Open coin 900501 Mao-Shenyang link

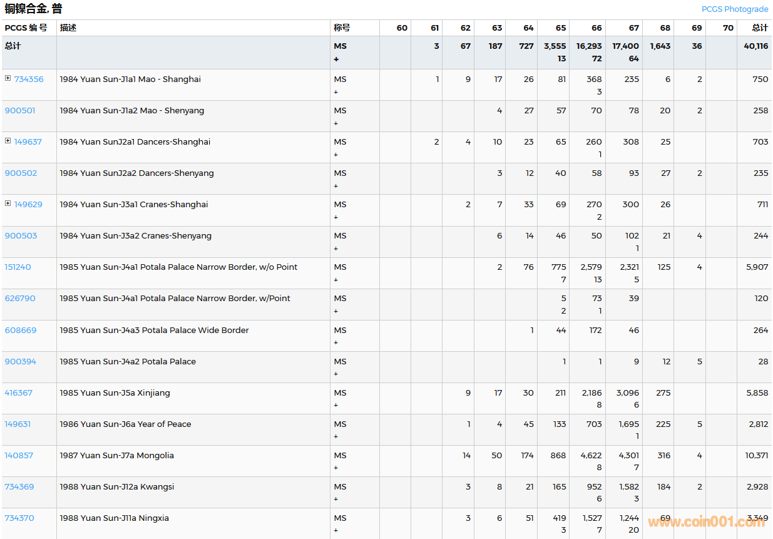click(20, 111)
